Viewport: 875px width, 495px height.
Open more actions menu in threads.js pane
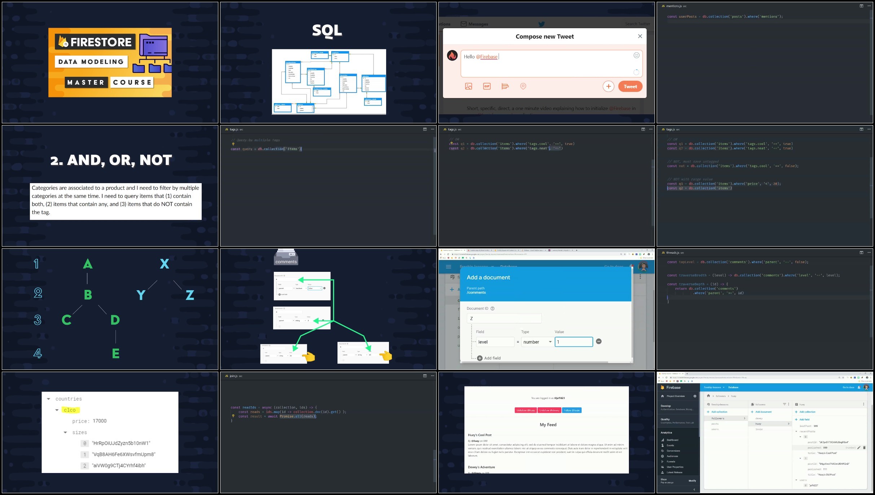pyautogui.click(x=869, y=252)
